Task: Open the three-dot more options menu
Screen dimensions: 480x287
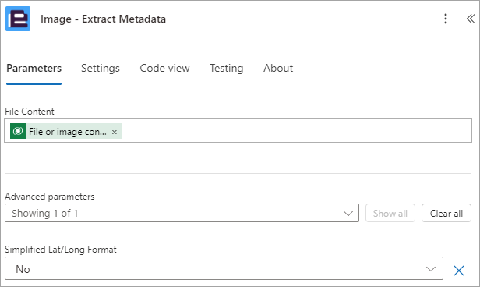Action: 446,19
